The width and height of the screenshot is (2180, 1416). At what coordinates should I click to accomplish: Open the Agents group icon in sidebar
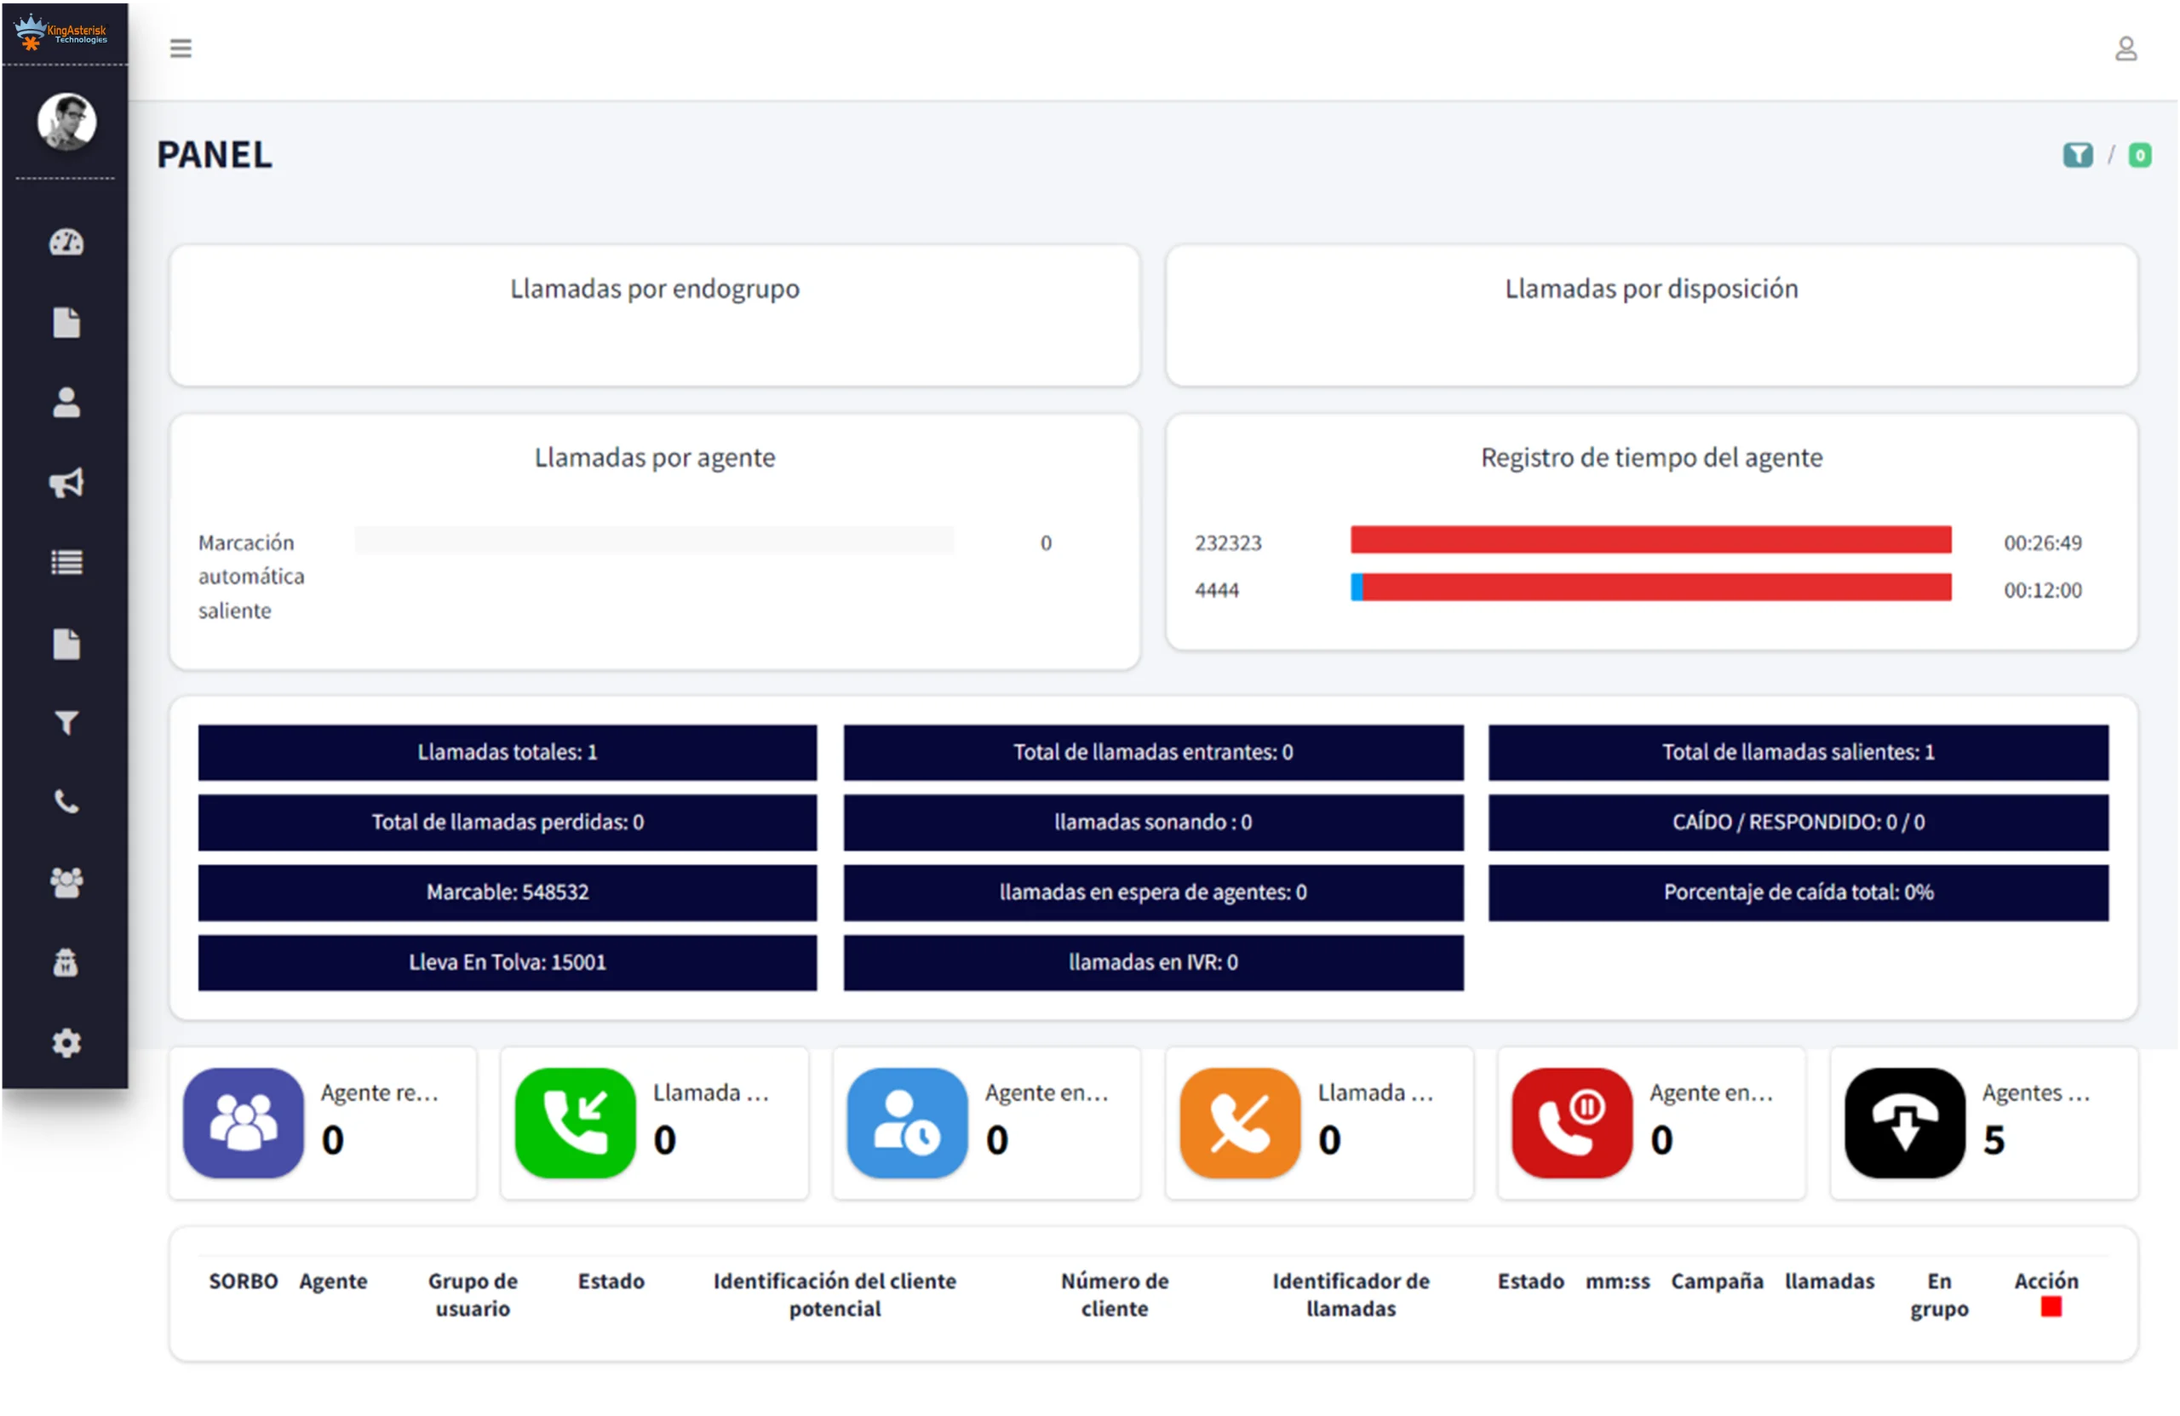[x=66, y=882]
